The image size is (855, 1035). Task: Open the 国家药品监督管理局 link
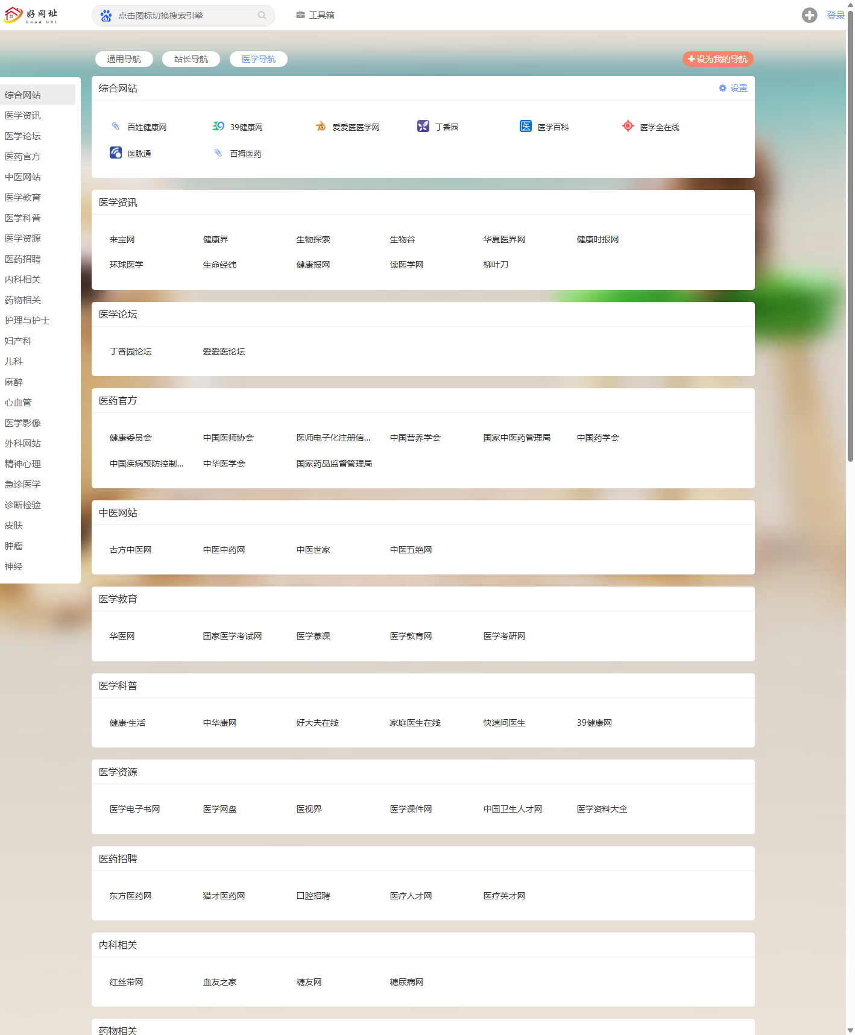[x=334, y=464]
